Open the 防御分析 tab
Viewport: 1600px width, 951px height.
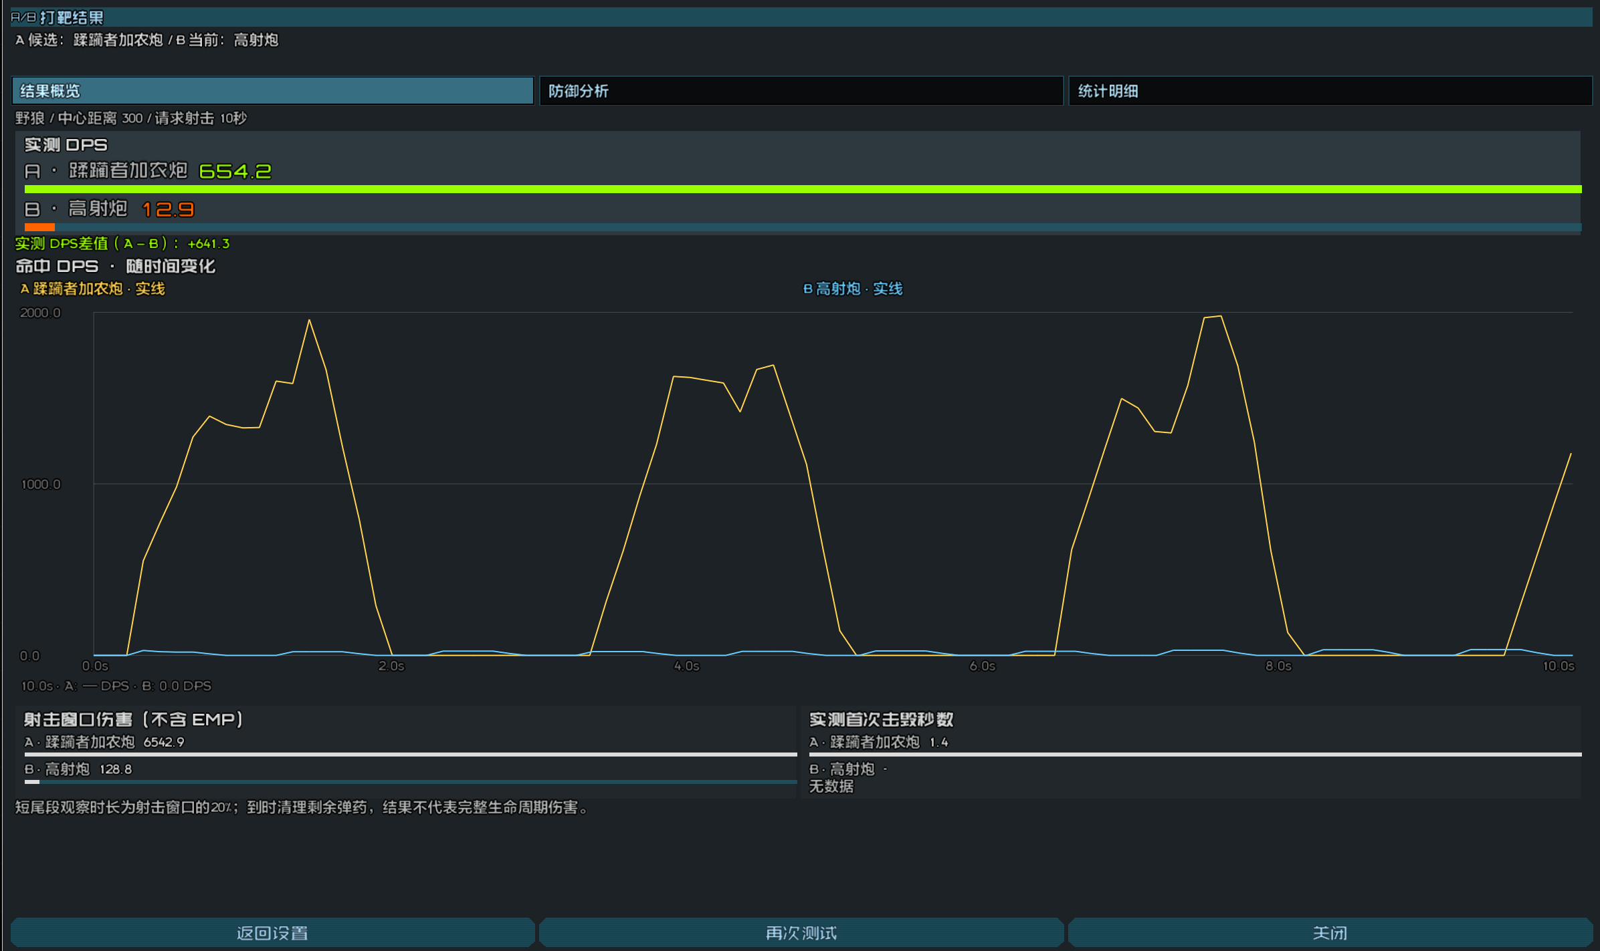[801, 91]
